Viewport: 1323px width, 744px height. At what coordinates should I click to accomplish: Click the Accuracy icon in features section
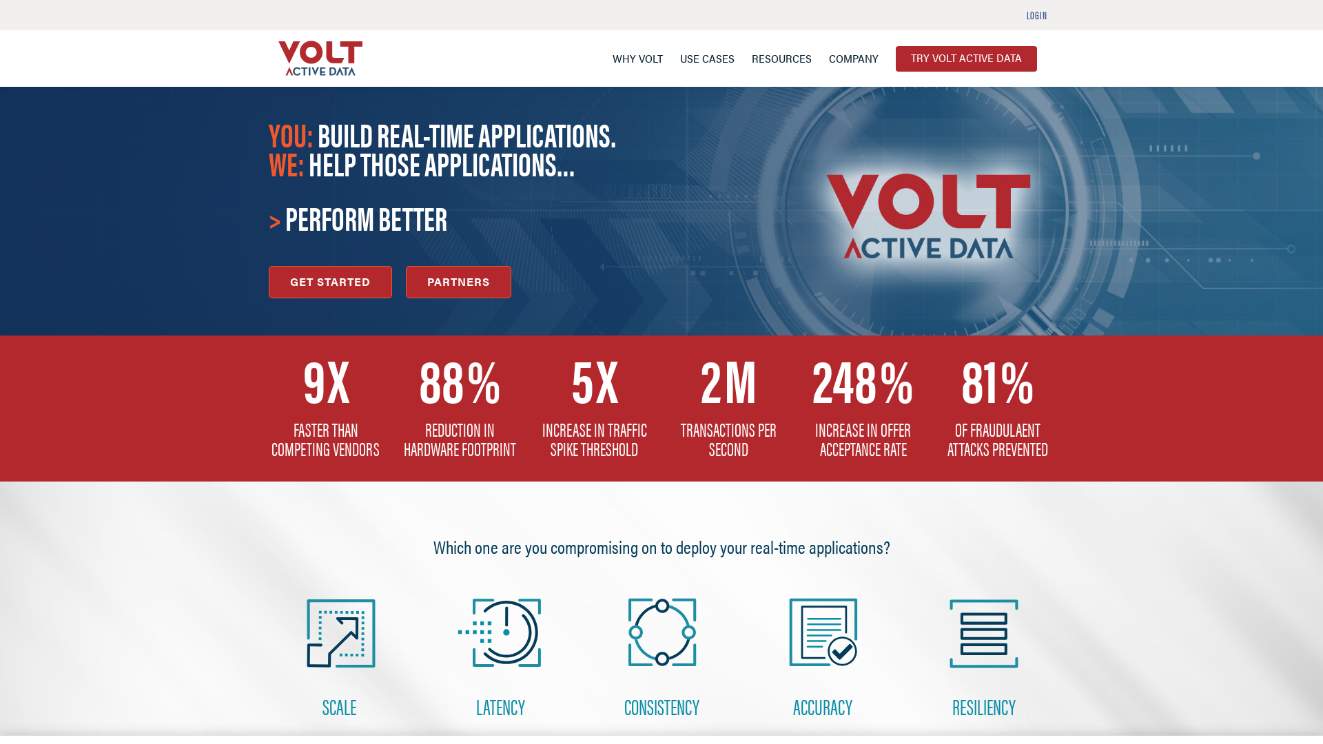click(x=822, y=633)
